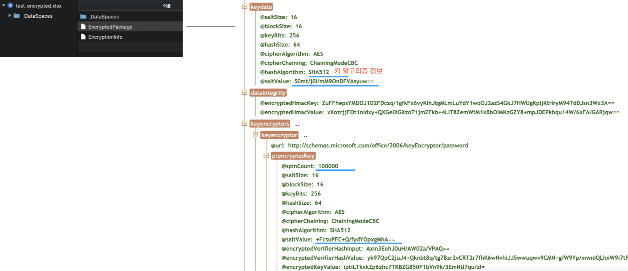Click the spinCount value 100000
The width and height of the screenshot is (628, 271).
(x=328, y=166)
